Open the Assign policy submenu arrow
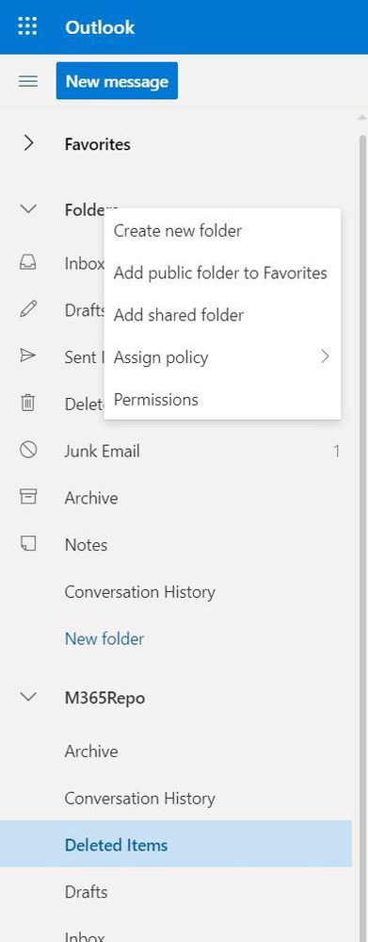The height and width of the screenshot is (942, 368). [325, 356]
